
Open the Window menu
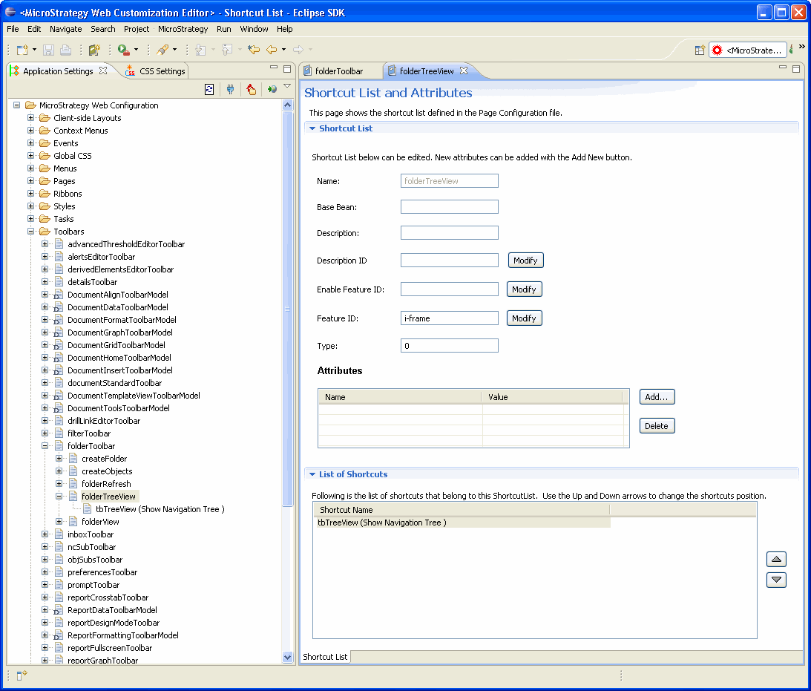[254, 29]
